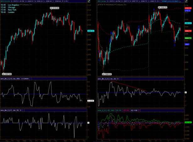Select the zero_lite_5_0 (5, /es, 200) study header
193x142 pixels.
(x=10, y=79)
